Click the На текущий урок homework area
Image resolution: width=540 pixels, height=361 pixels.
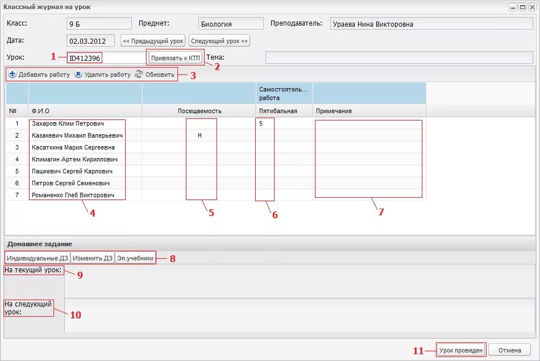pos(300,281)
